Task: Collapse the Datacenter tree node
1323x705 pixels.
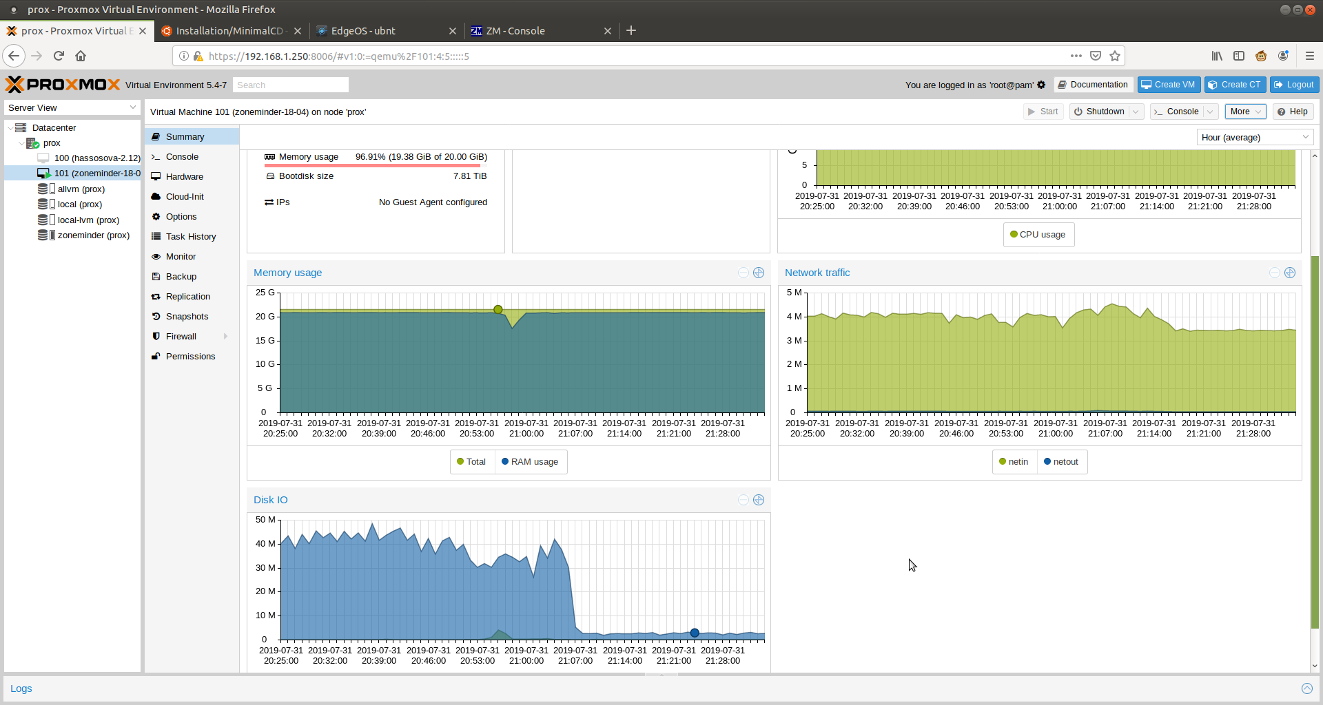Action: [10, 128]
